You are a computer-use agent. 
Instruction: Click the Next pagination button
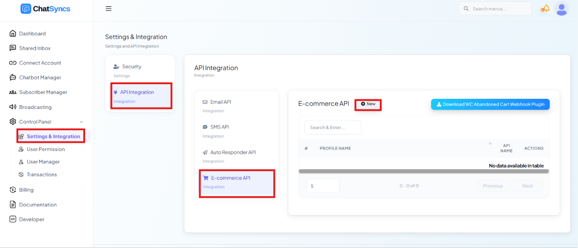click(x=528, y=186)
